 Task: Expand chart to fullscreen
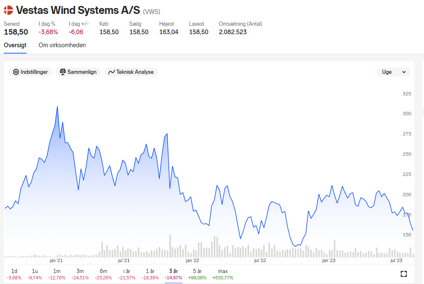[x=404, y=274]
